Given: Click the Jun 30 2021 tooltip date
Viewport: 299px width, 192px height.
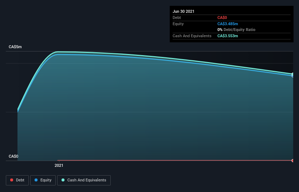Looking at the screenshot, I should [x=184, y=11].
